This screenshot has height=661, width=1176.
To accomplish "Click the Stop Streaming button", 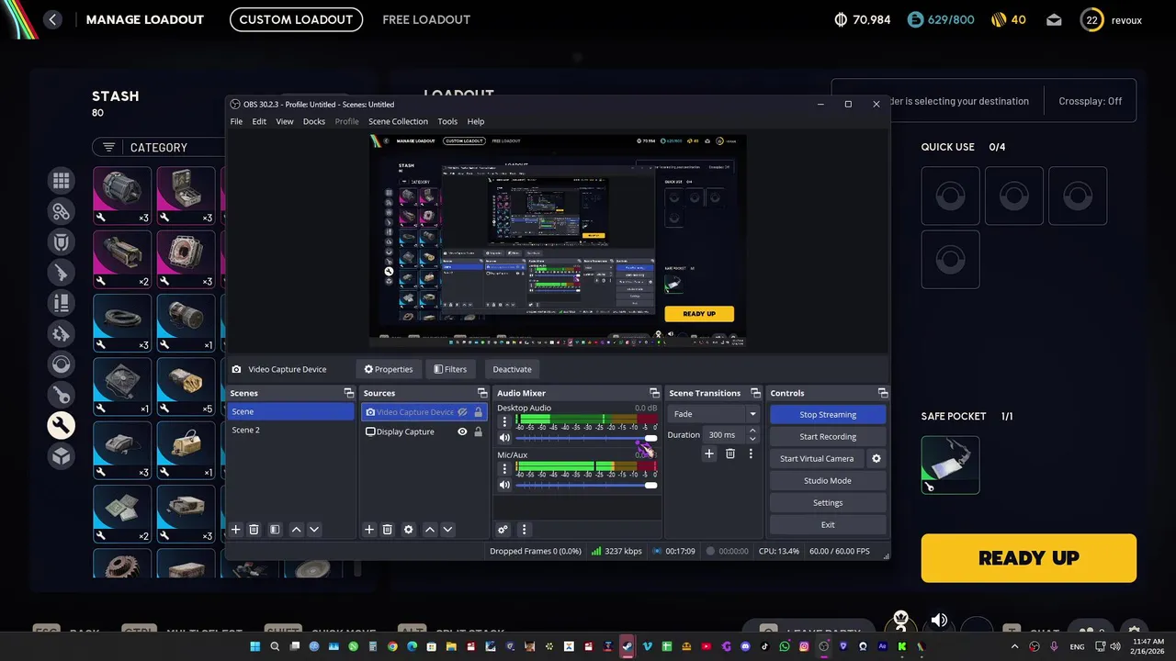I will coord(828,415).
